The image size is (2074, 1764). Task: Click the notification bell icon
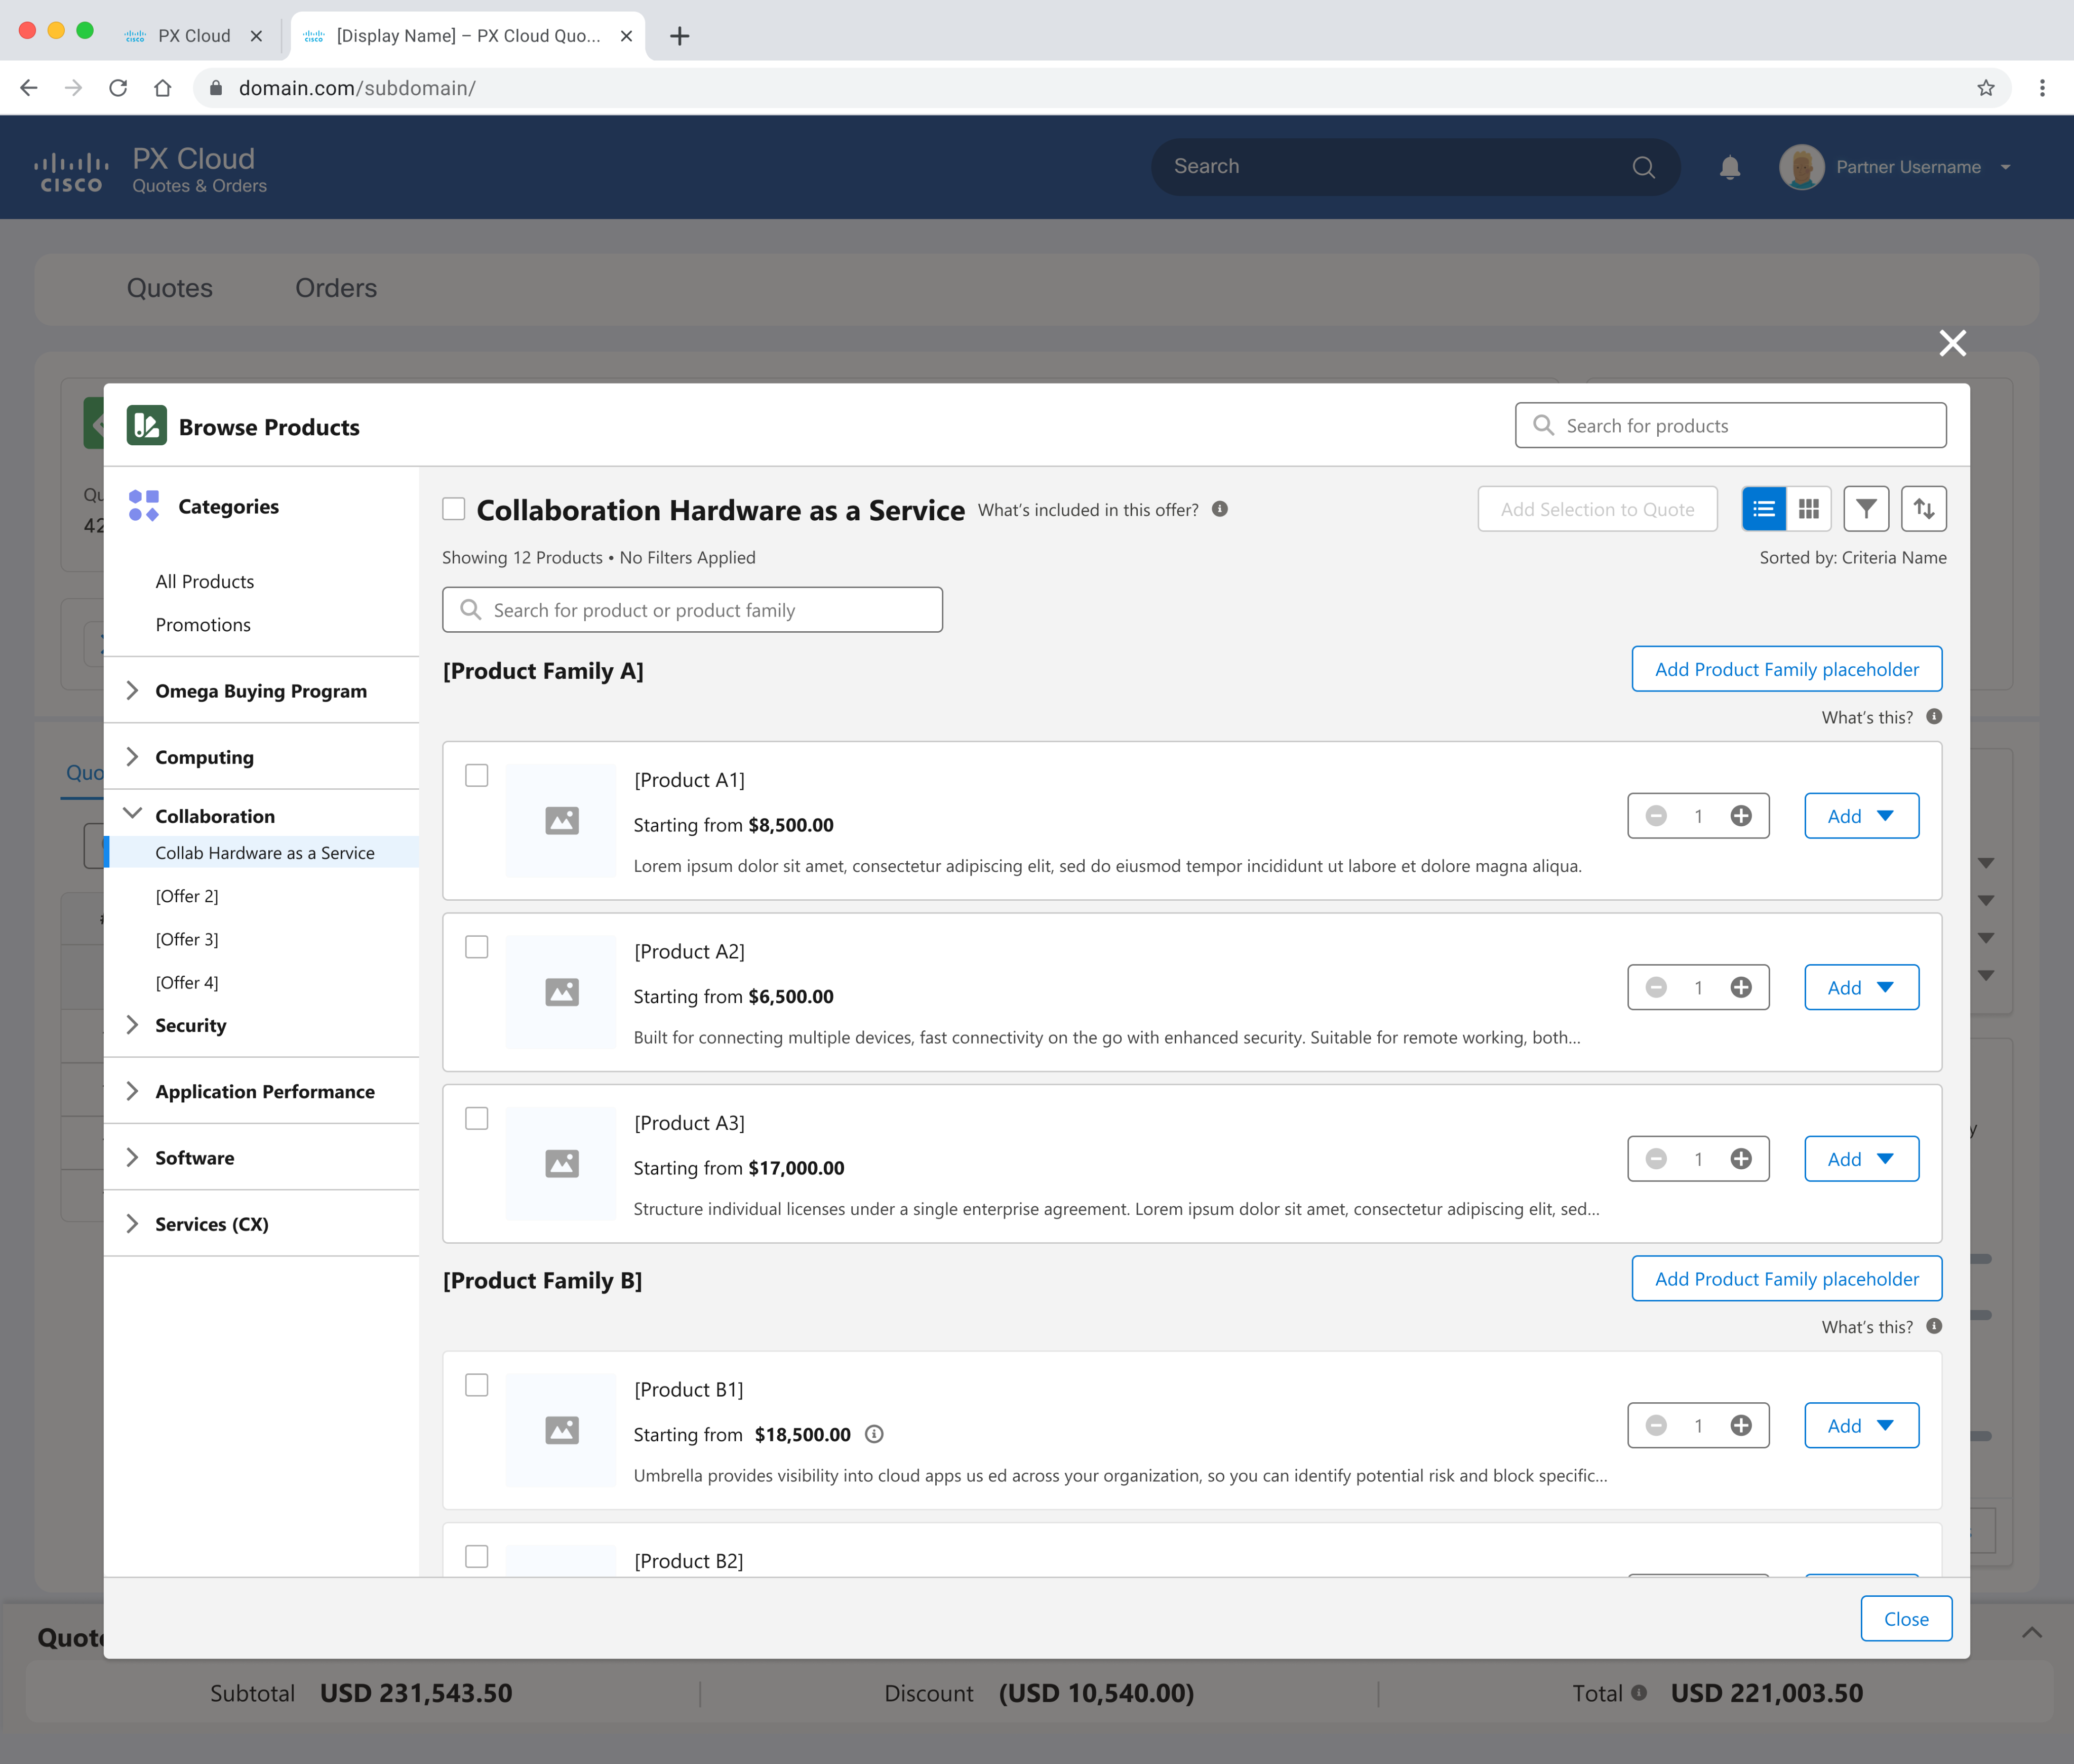[x=1729, y=167]
